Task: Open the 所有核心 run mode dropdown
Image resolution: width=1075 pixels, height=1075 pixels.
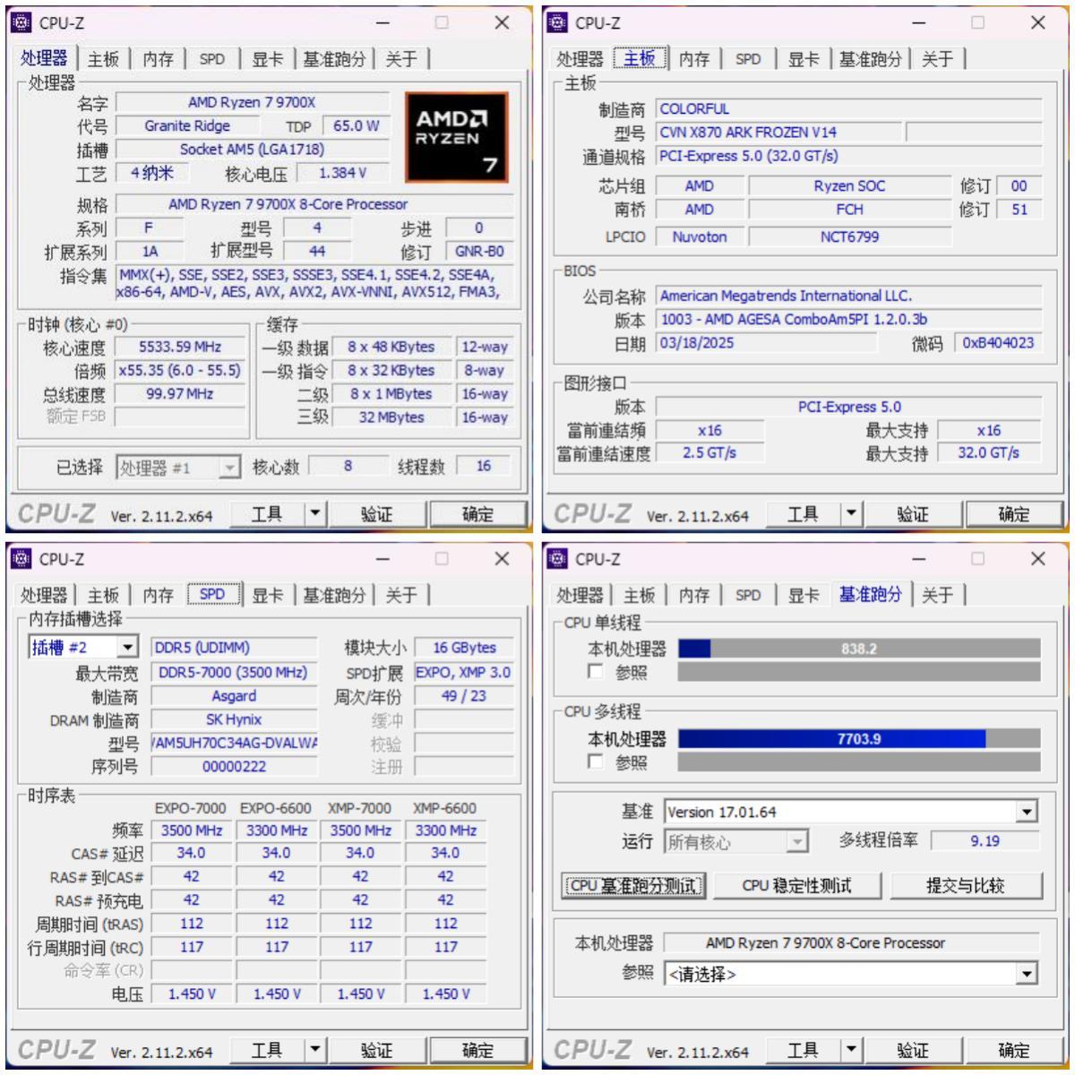Action: click(x=796, y=841)
